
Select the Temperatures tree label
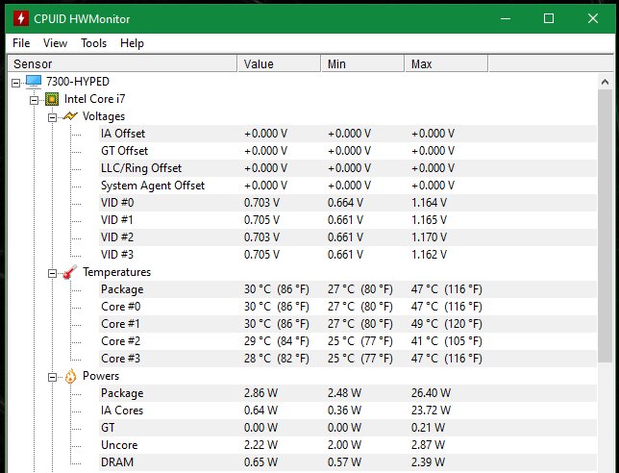coord(117,272)
